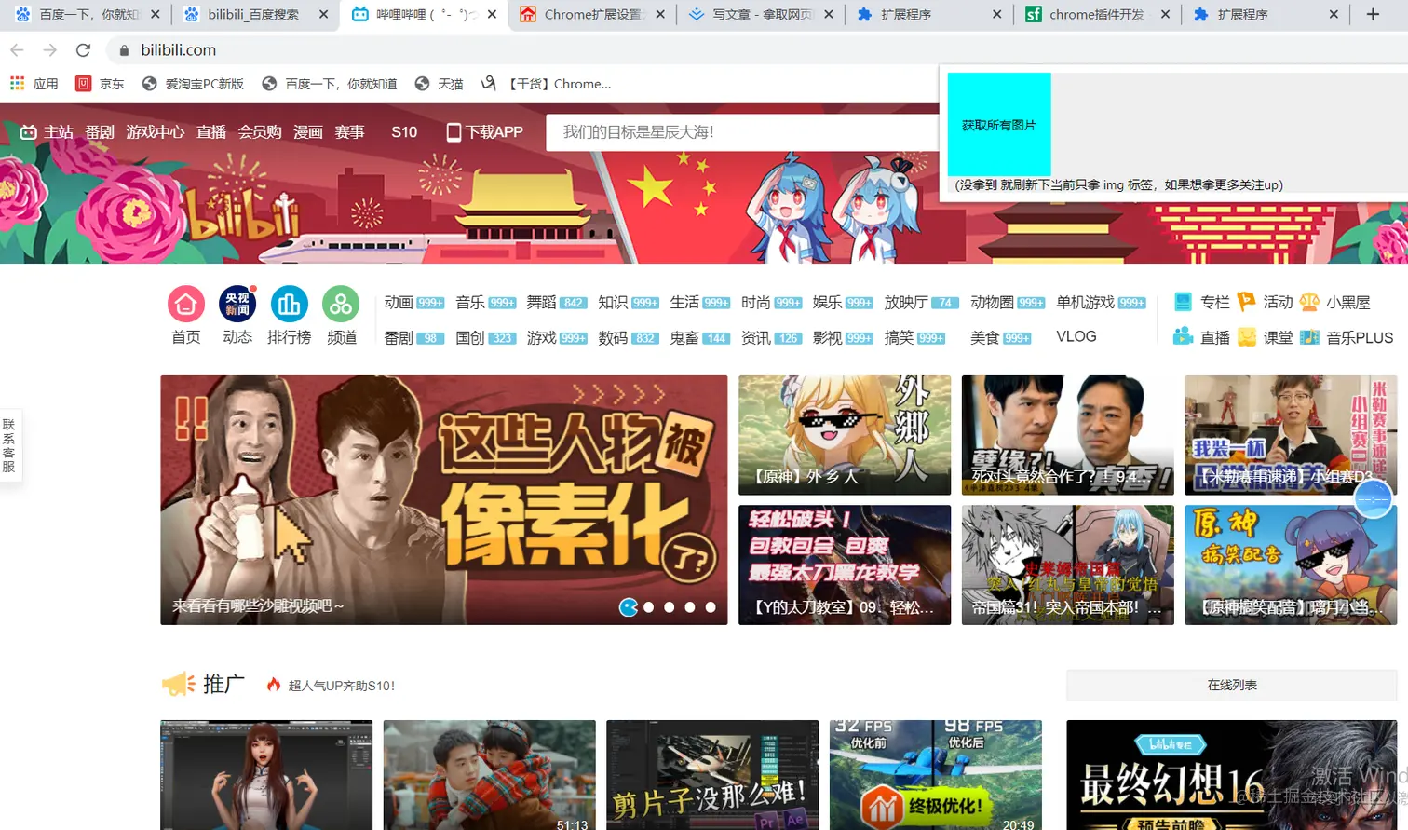Click the browser back arrow
The height and width of the screenshot is (830, 1408).
click(x=17, y=50)
